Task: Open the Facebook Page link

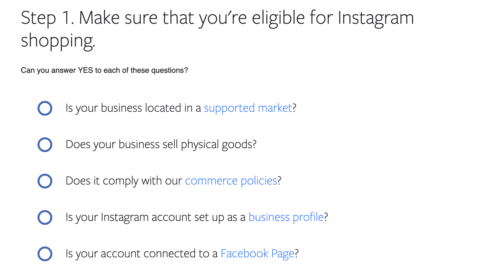Action: (257, 254)
